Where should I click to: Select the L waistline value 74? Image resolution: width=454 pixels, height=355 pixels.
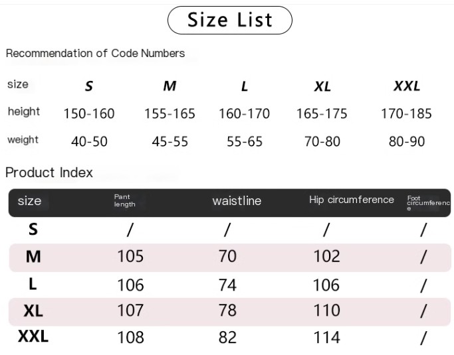click(x=227, y=285)
